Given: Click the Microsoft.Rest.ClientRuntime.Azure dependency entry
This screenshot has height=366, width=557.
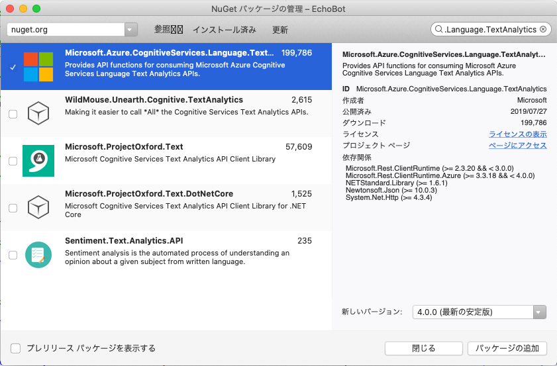Looking at the screenshot, I should point(440,176).
